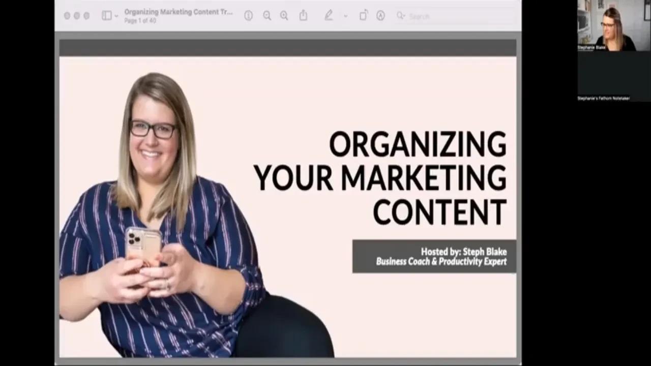Screen dimensions: 651x366
Task: Click the 'YOUR MARKETING' line of the slide heading
Action: [380, 178]
